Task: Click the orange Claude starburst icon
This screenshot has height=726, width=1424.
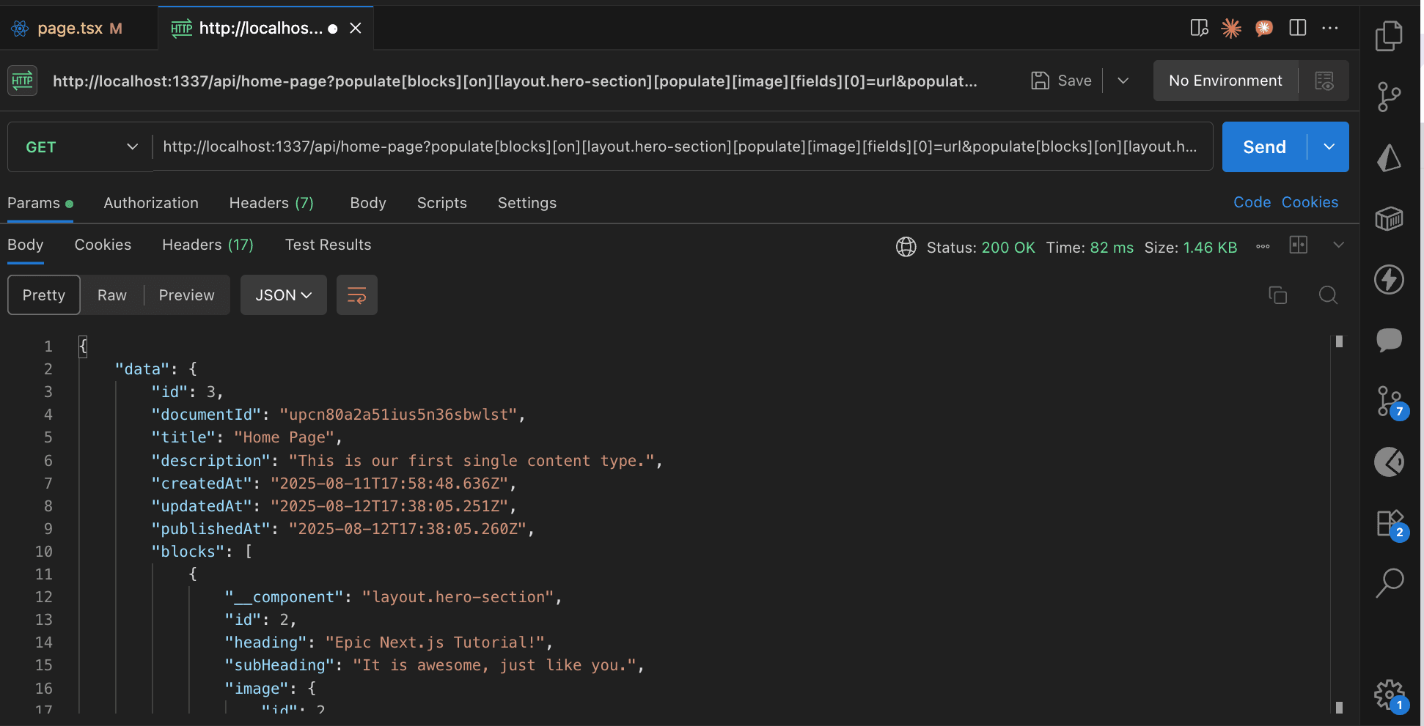Action: [1231, 28]
